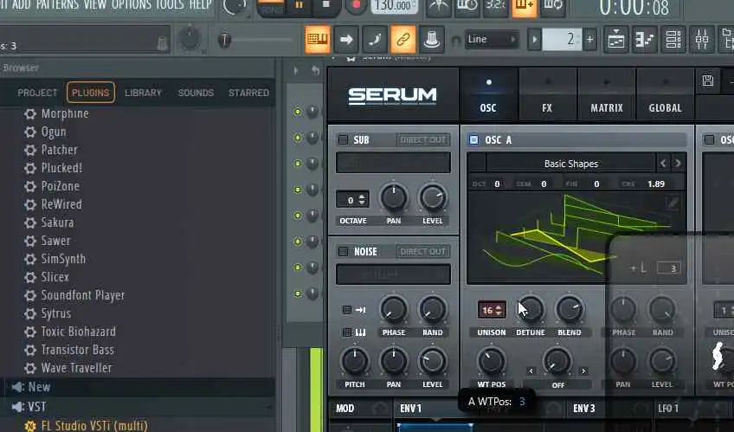
Task: Click the wavetable edit pencil icon
Action: point(673,203)
